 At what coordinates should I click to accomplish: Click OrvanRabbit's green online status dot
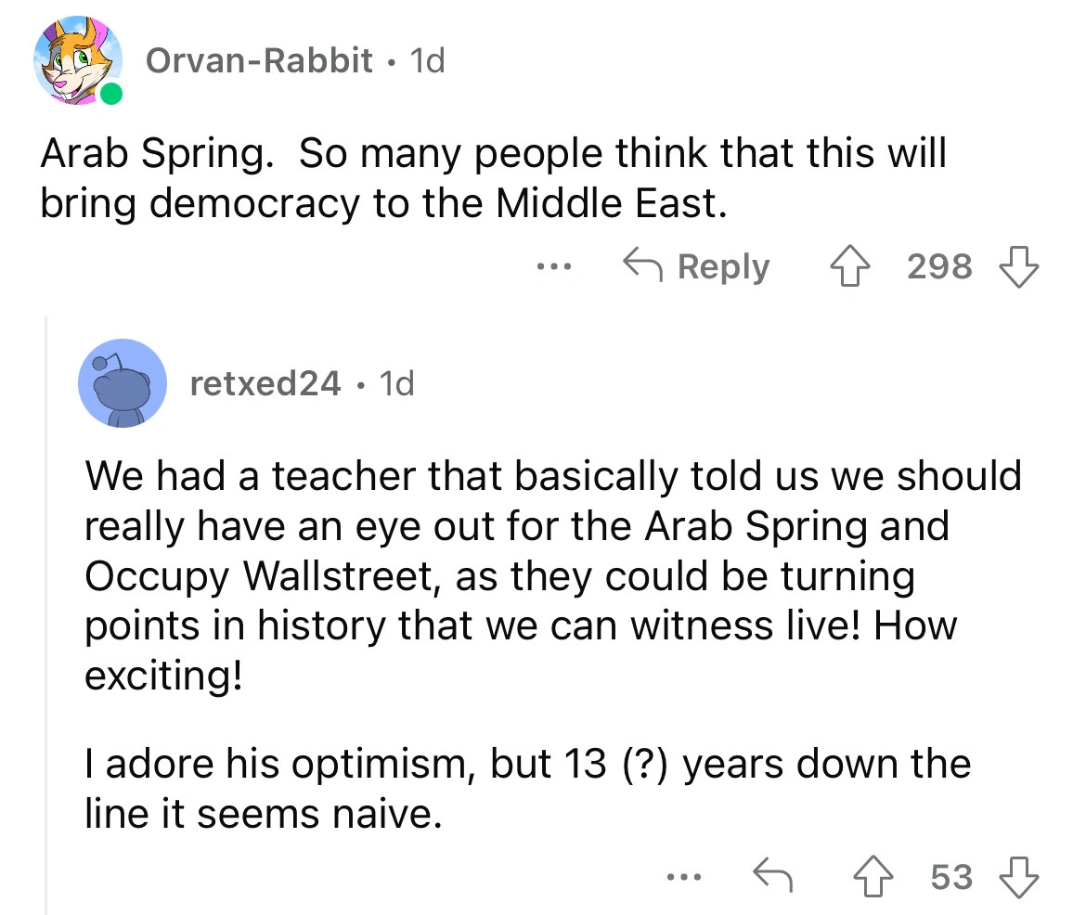[x=111, y=94]
